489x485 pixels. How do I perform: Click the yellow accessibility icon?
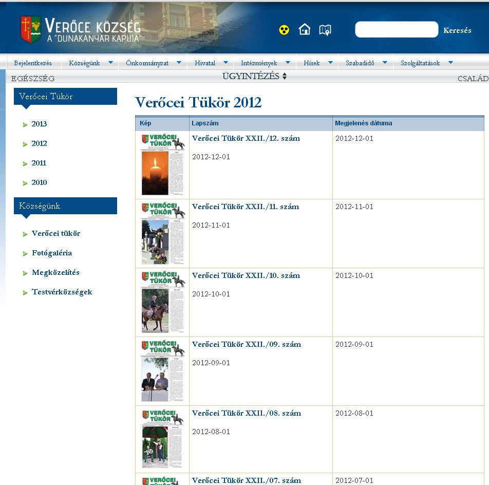pyautogui.click(x=284, y=30)
